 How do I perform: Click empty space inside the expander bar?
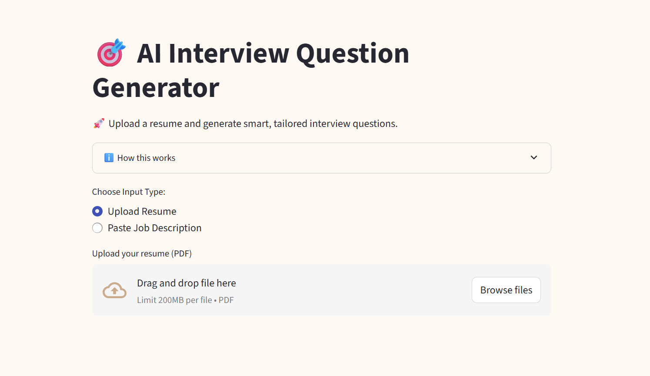[348, 158]
